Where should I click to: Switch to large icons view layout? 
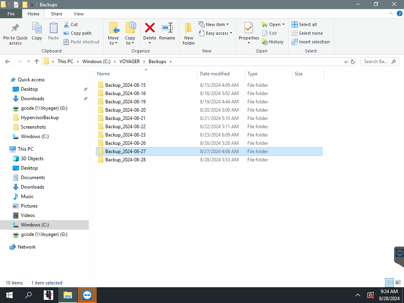398,282
